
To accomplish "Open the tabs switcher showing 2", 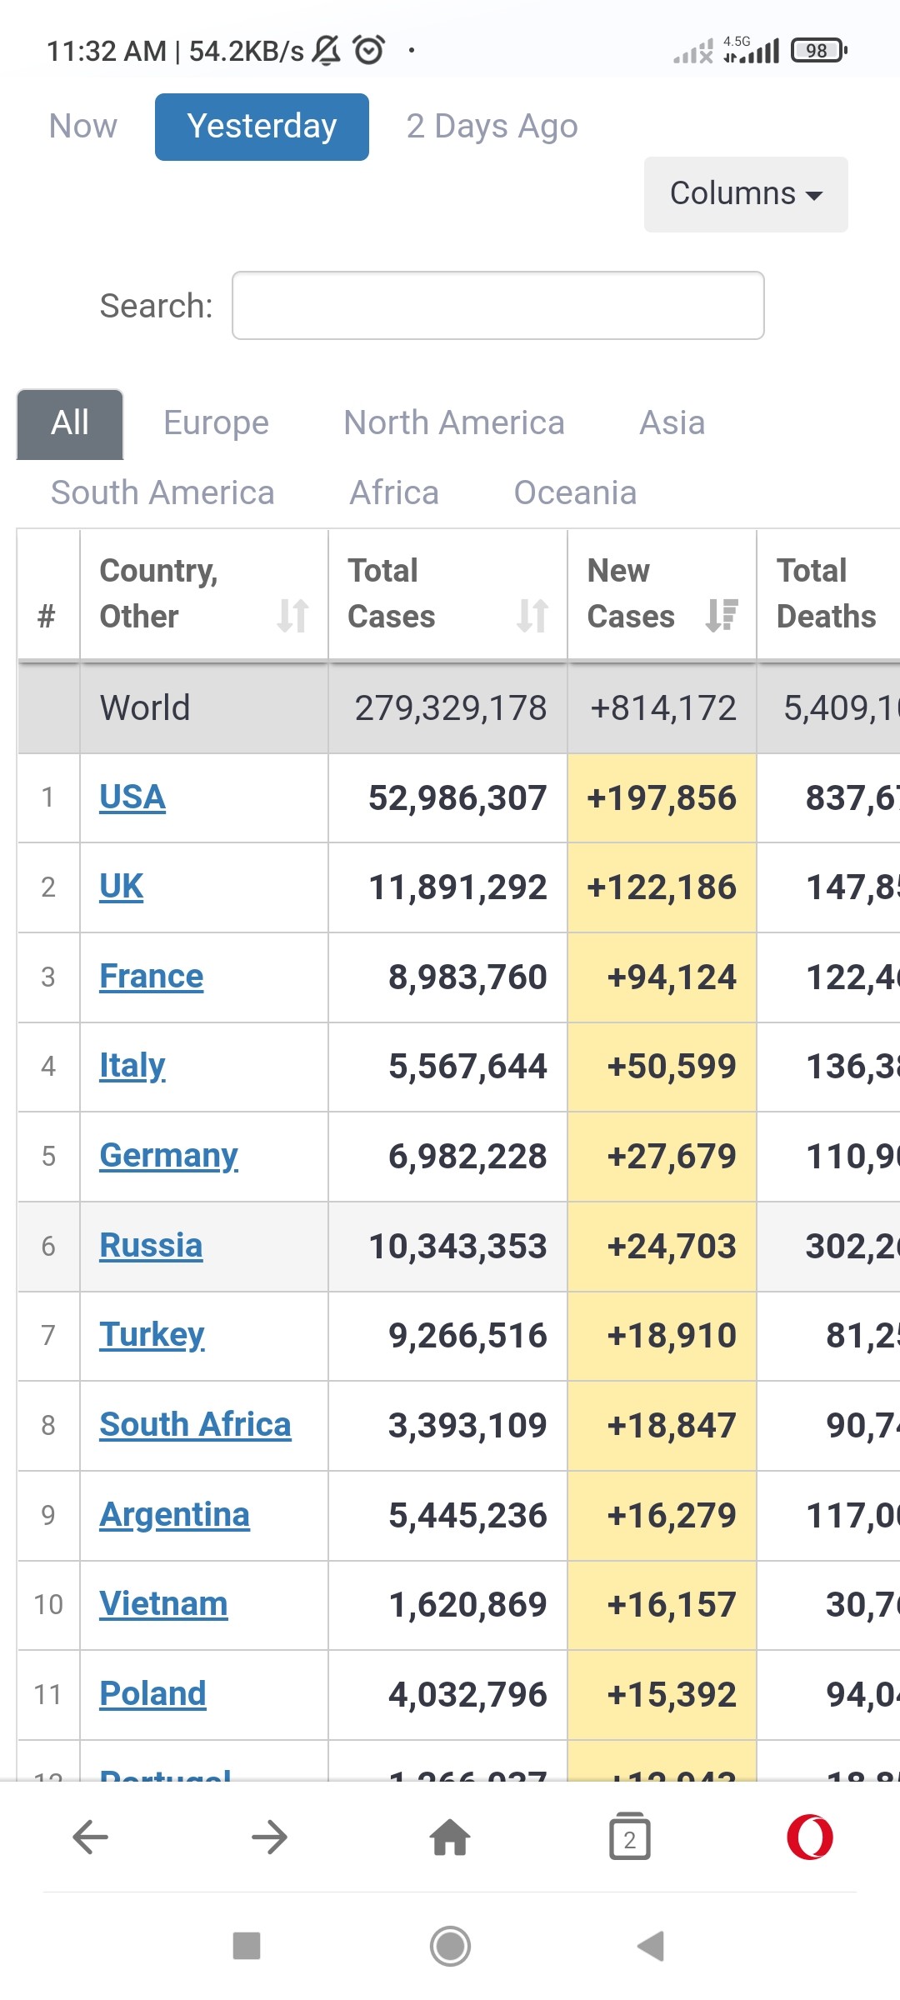I will [x=630, y=1837].
